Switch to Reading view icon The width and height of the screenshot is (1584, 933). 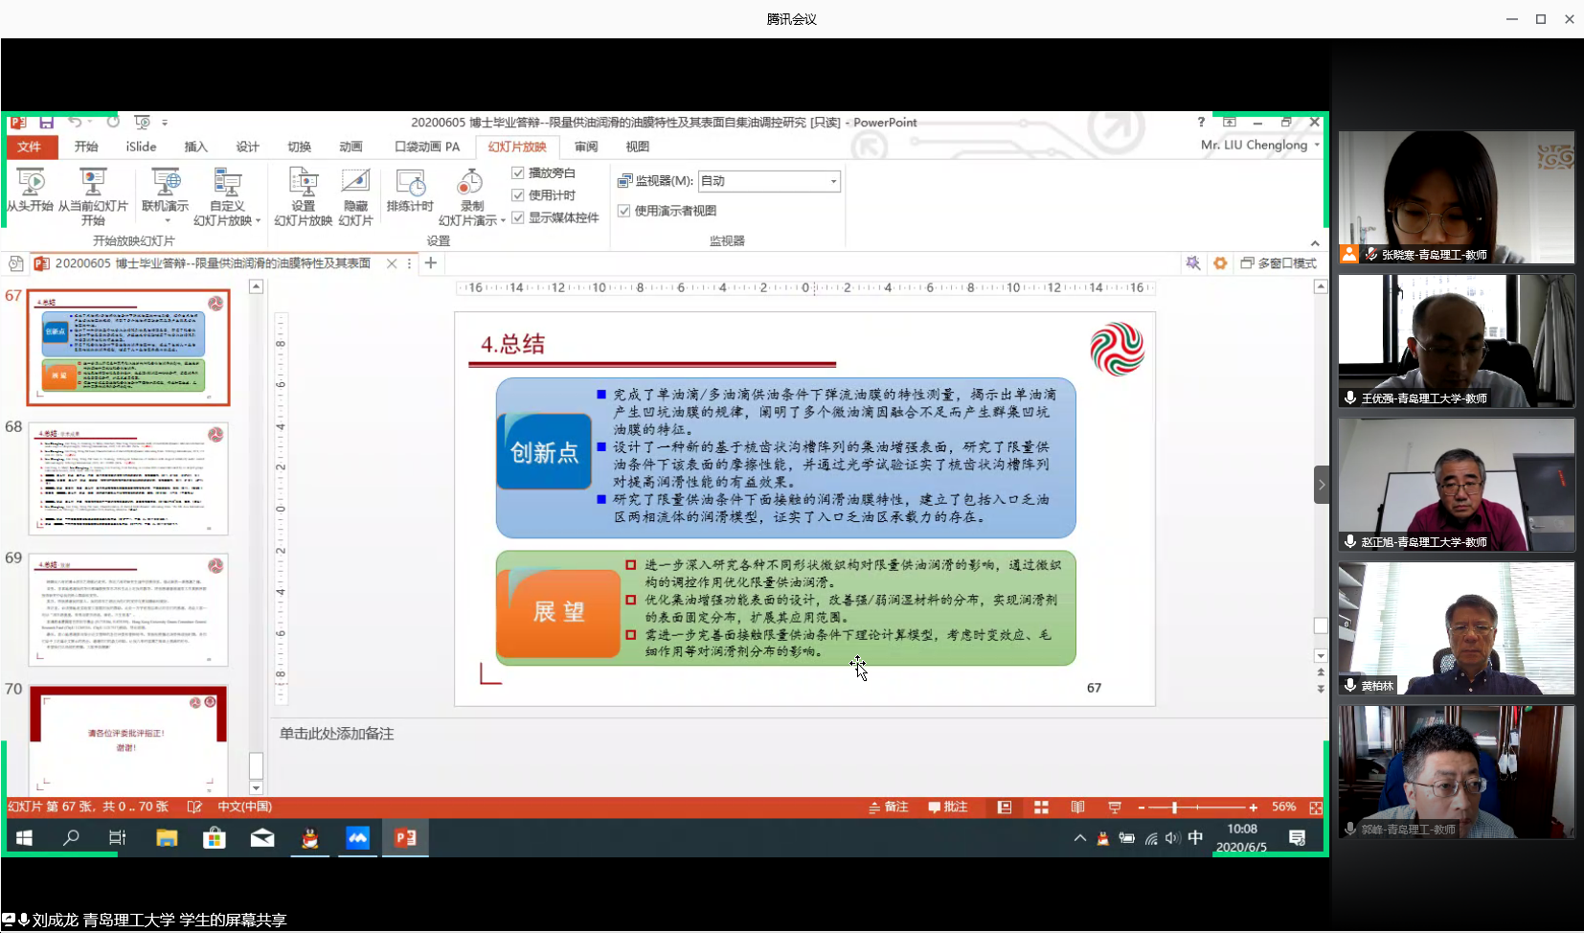1077,808
